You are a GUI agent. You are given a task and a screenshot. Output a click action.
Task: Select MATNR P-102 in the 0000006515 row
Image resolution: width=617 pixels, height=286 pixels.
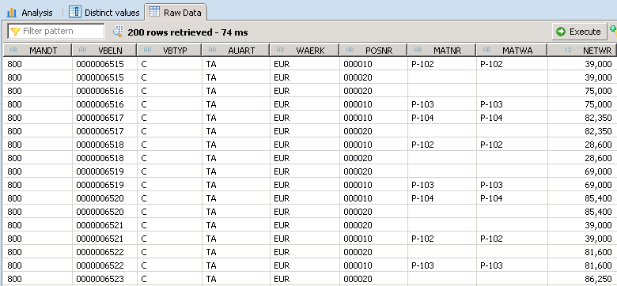[442, 64]
